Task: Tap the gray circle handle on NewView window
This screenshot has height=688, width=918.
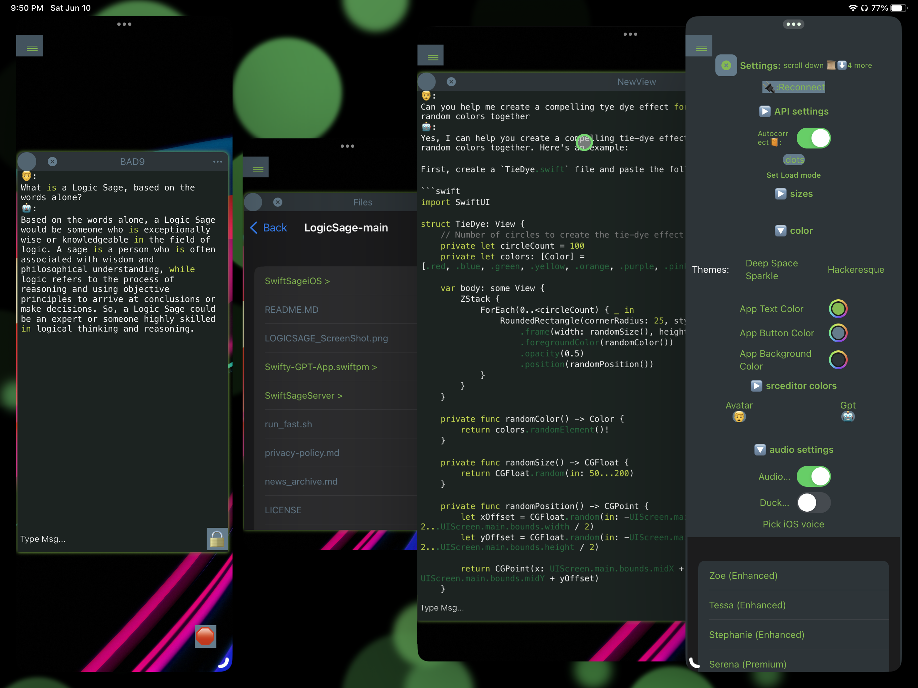Action: coord(427,82)
